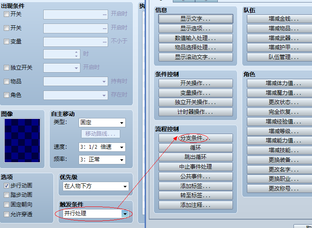Click the 增减经验值 button
Image resolution: width=312 pixels, height=228 pixels.
click(x=279, y=121)
